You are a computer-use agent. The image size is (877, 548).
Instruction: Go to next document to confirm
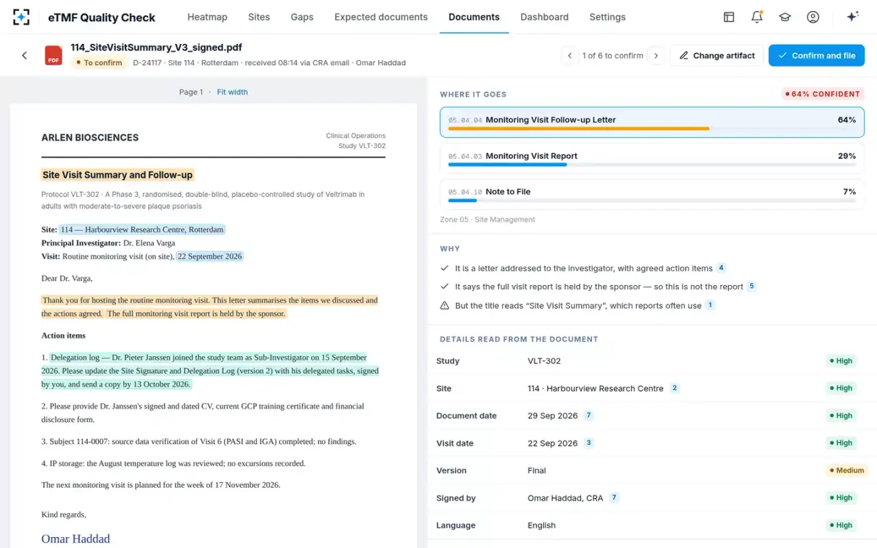(656, 55)
